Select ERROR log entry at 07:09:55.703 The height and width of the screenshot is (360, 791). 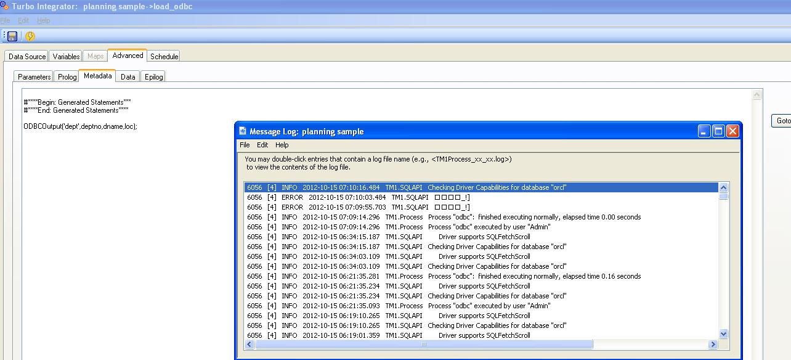(481, 207)
